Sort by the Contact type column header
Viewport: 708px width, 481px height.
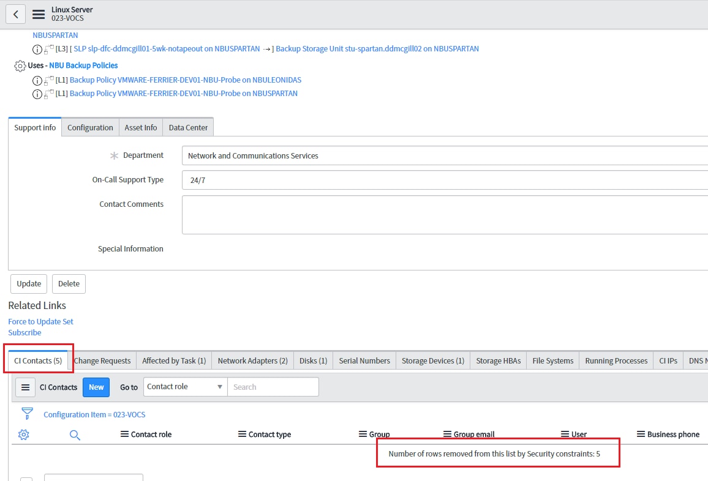tap(269, 434)
